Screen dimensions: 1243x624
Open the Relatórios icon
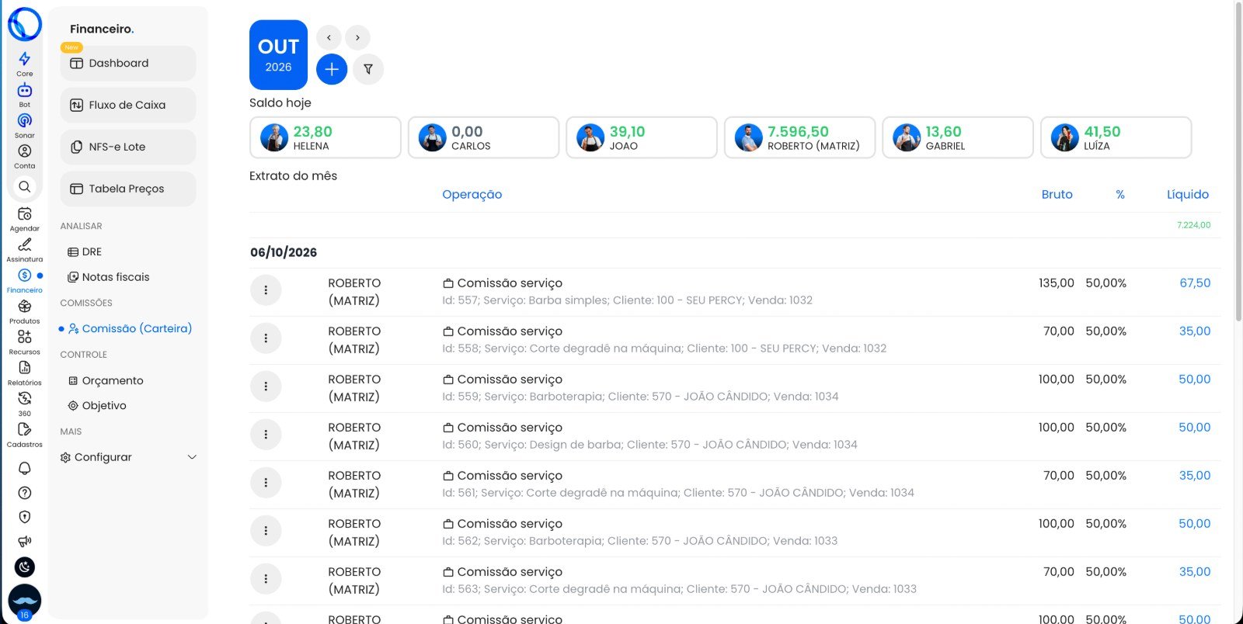click(25, 368)
